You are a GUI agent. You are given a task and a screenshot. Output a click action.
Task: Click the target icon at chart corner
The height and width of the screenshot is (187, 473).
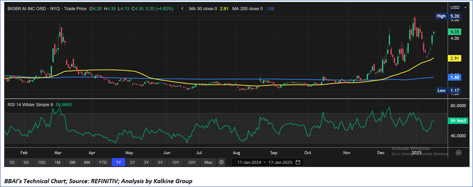458,153
